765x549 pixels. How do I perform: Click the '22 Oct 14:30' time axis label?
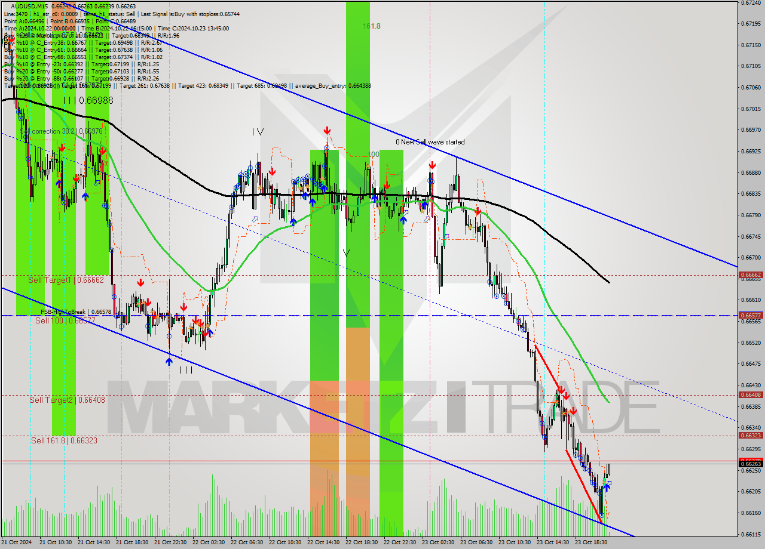323,542
